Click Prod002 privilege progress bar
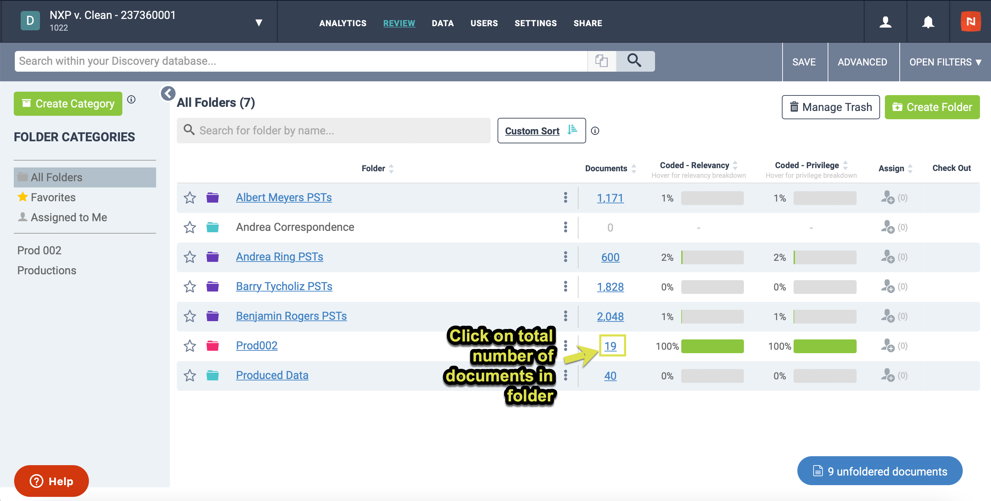 (x=825, y=346)
